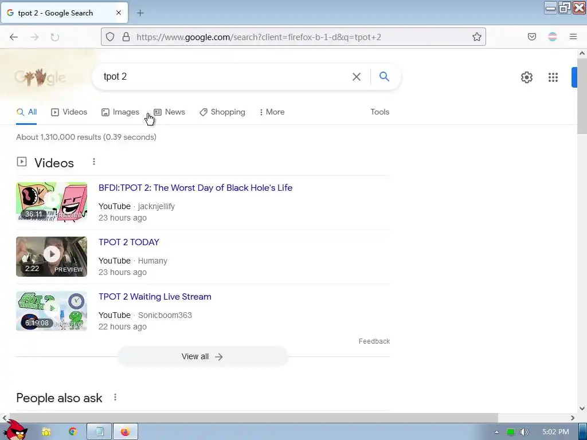Open the Save to Pocket icon

coord(532,37)
